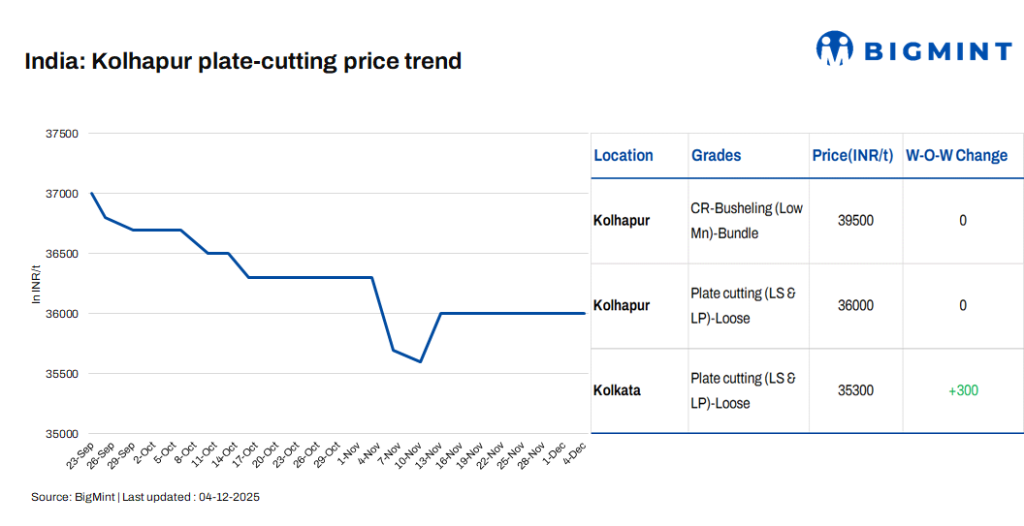Image resolution: width=1024 pixels, height=526 pixels.
Task: Click the BigMint logo icon
Action: 834,48
